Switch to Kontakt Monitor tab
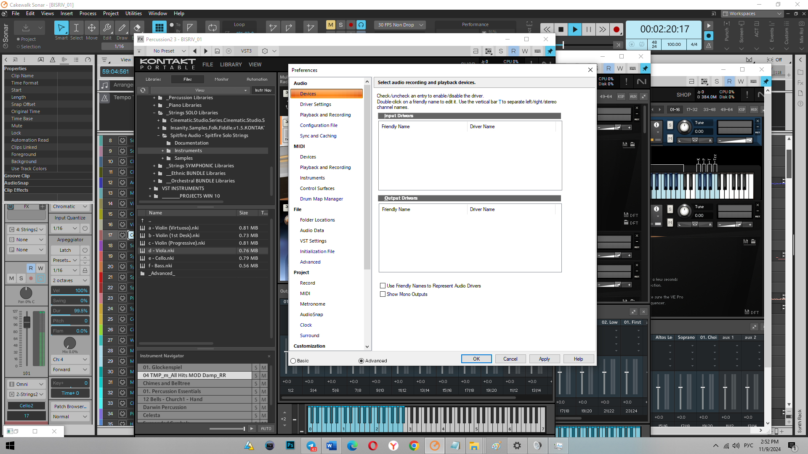Image resolution: width=808 pixels, height=454 pixels. pyautogui.click(x=221, y=79)
